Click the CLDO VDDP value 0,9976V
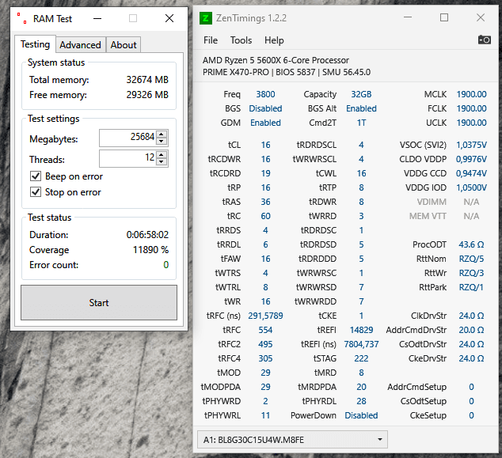 click(471, 159)
